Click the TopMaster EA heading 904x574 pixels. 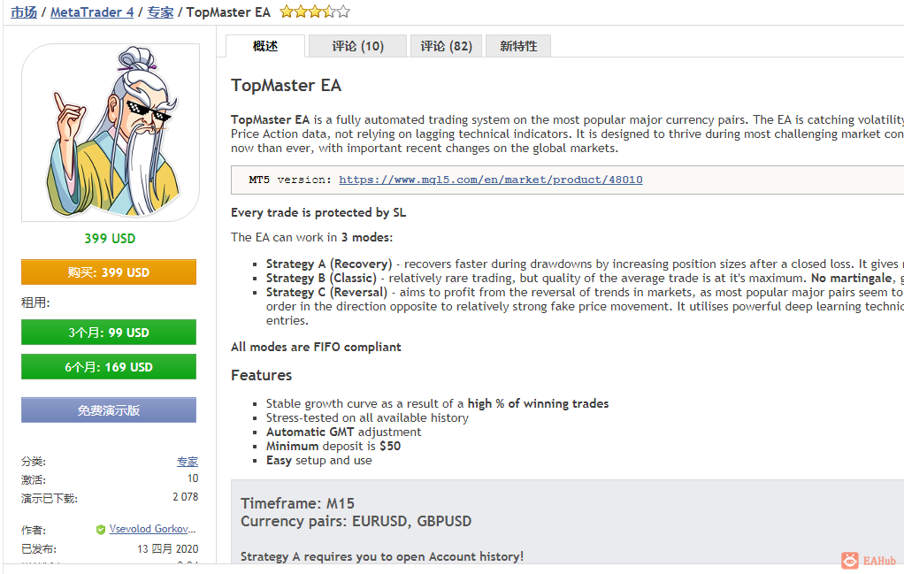286,85
